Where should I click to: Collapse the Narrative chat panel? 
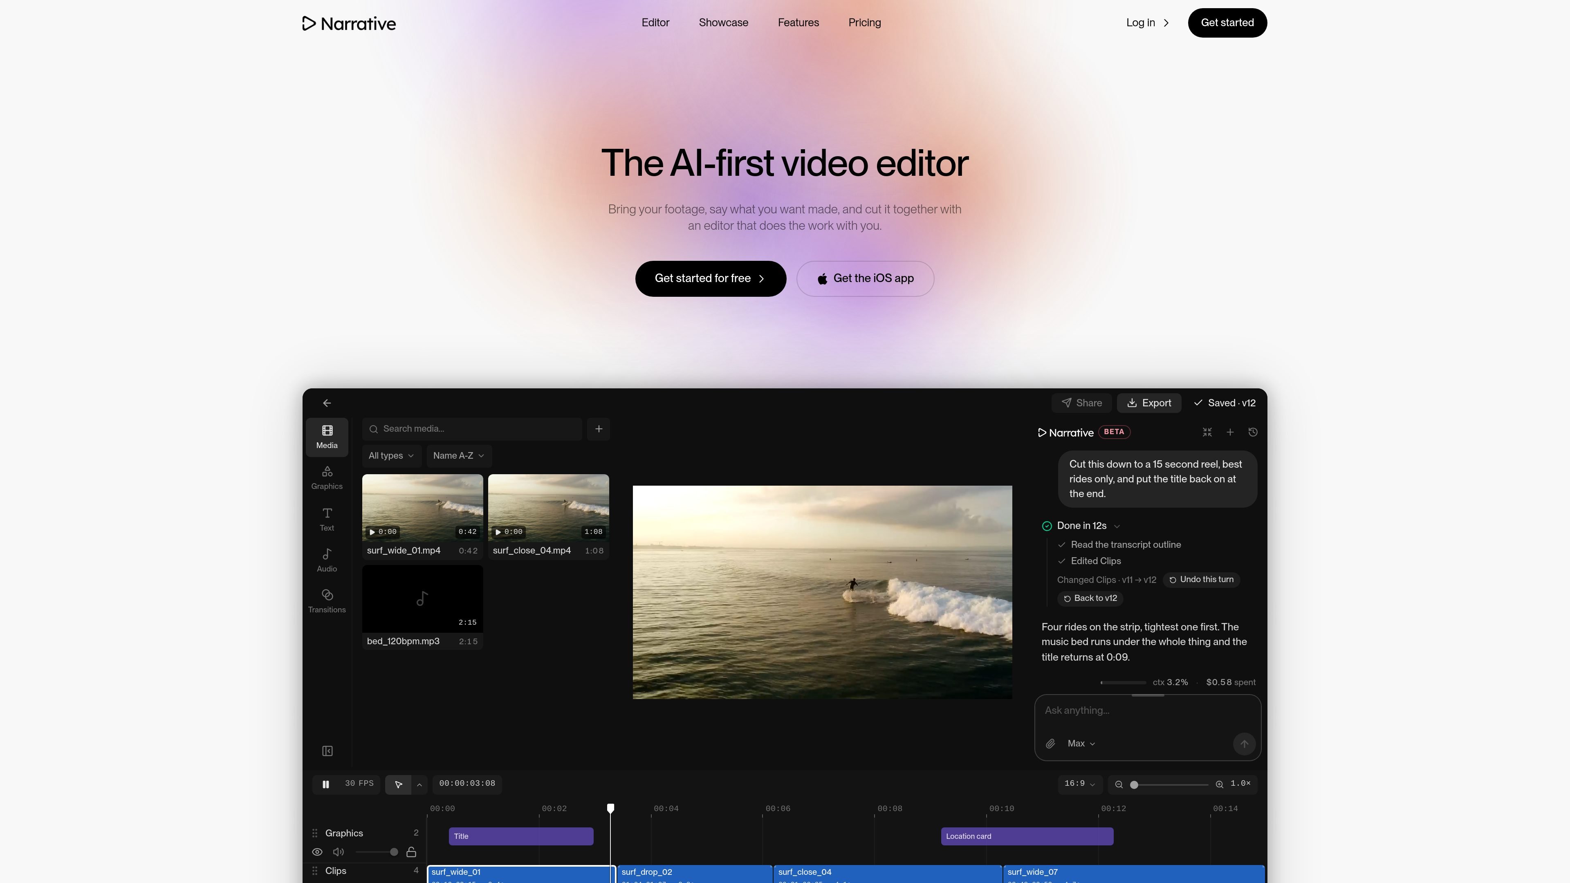pos(1207,432)
